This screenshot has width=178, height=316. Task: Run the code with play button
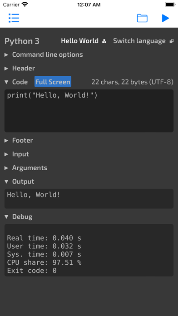tap(165, 18)
